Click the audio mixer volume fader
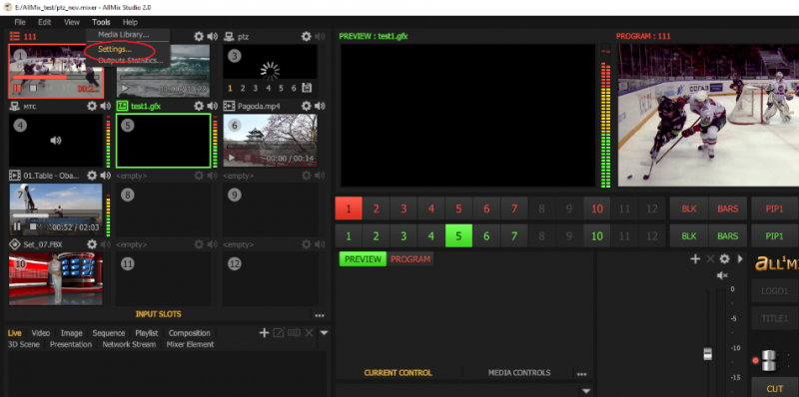This screenshot has width=799, height=397. tap(707, 353)
